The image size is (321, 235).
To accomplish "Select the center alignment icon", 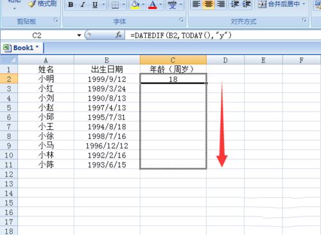I will point(208,4).
